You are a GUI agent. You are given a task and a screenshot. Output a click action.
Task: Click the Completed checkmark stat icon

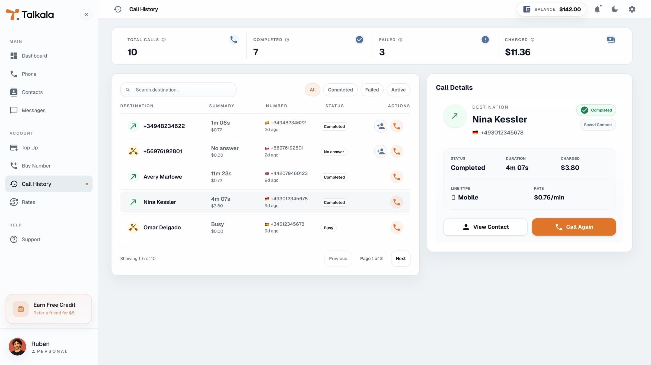pos(359,40)
